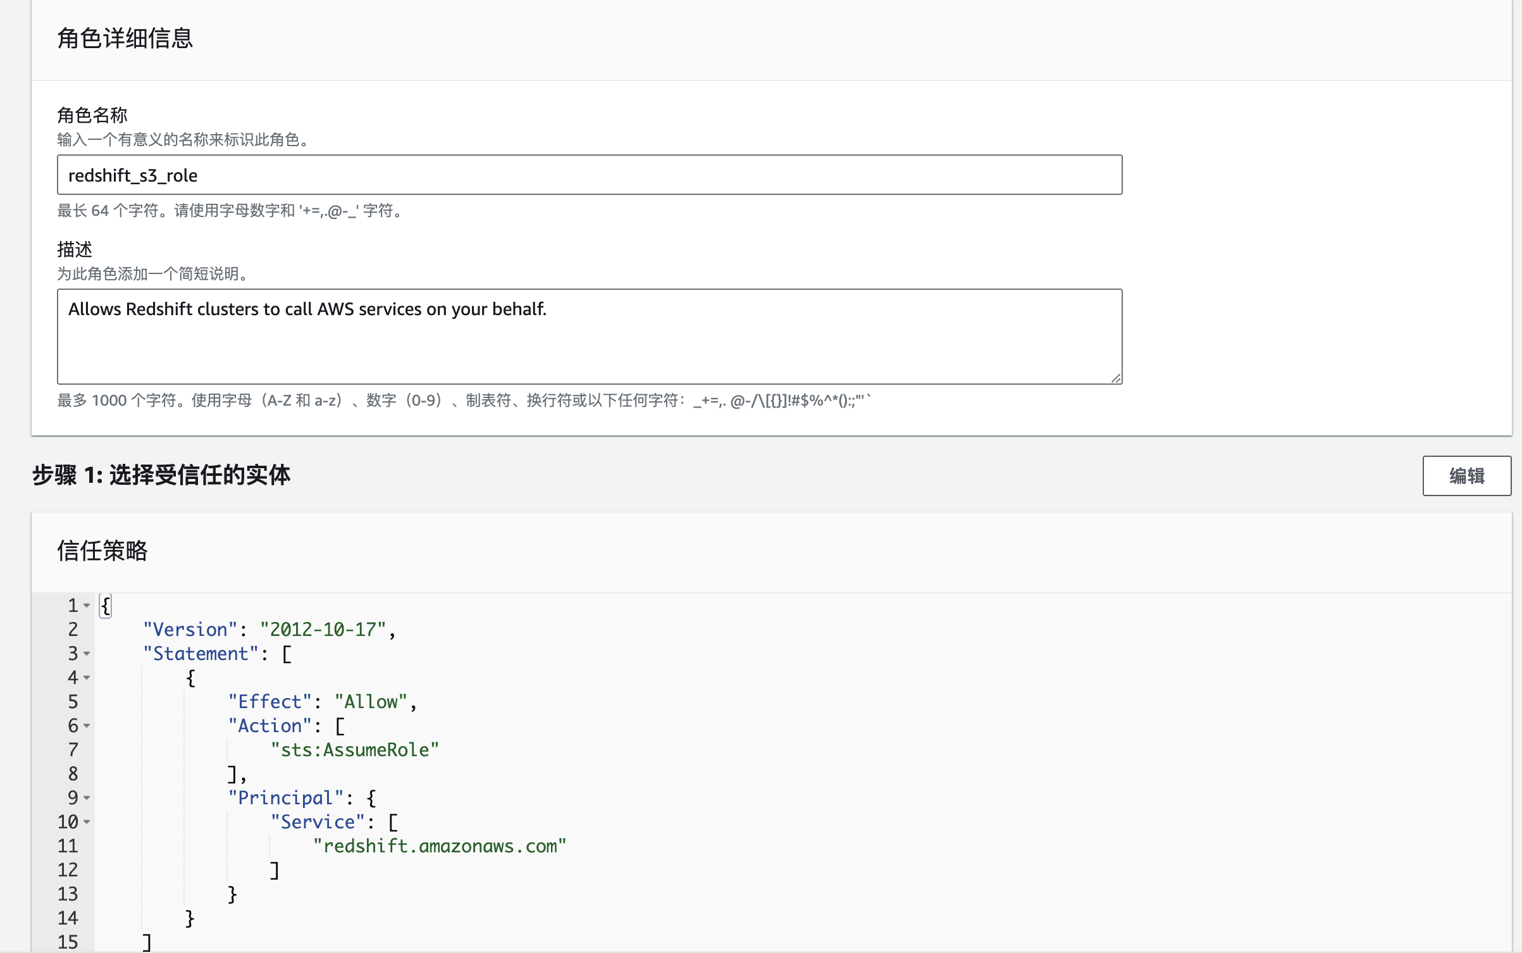Collapse the Principal fold arrow on line 9
Viewport: 1522px width, 953px height.
point(87,798)
